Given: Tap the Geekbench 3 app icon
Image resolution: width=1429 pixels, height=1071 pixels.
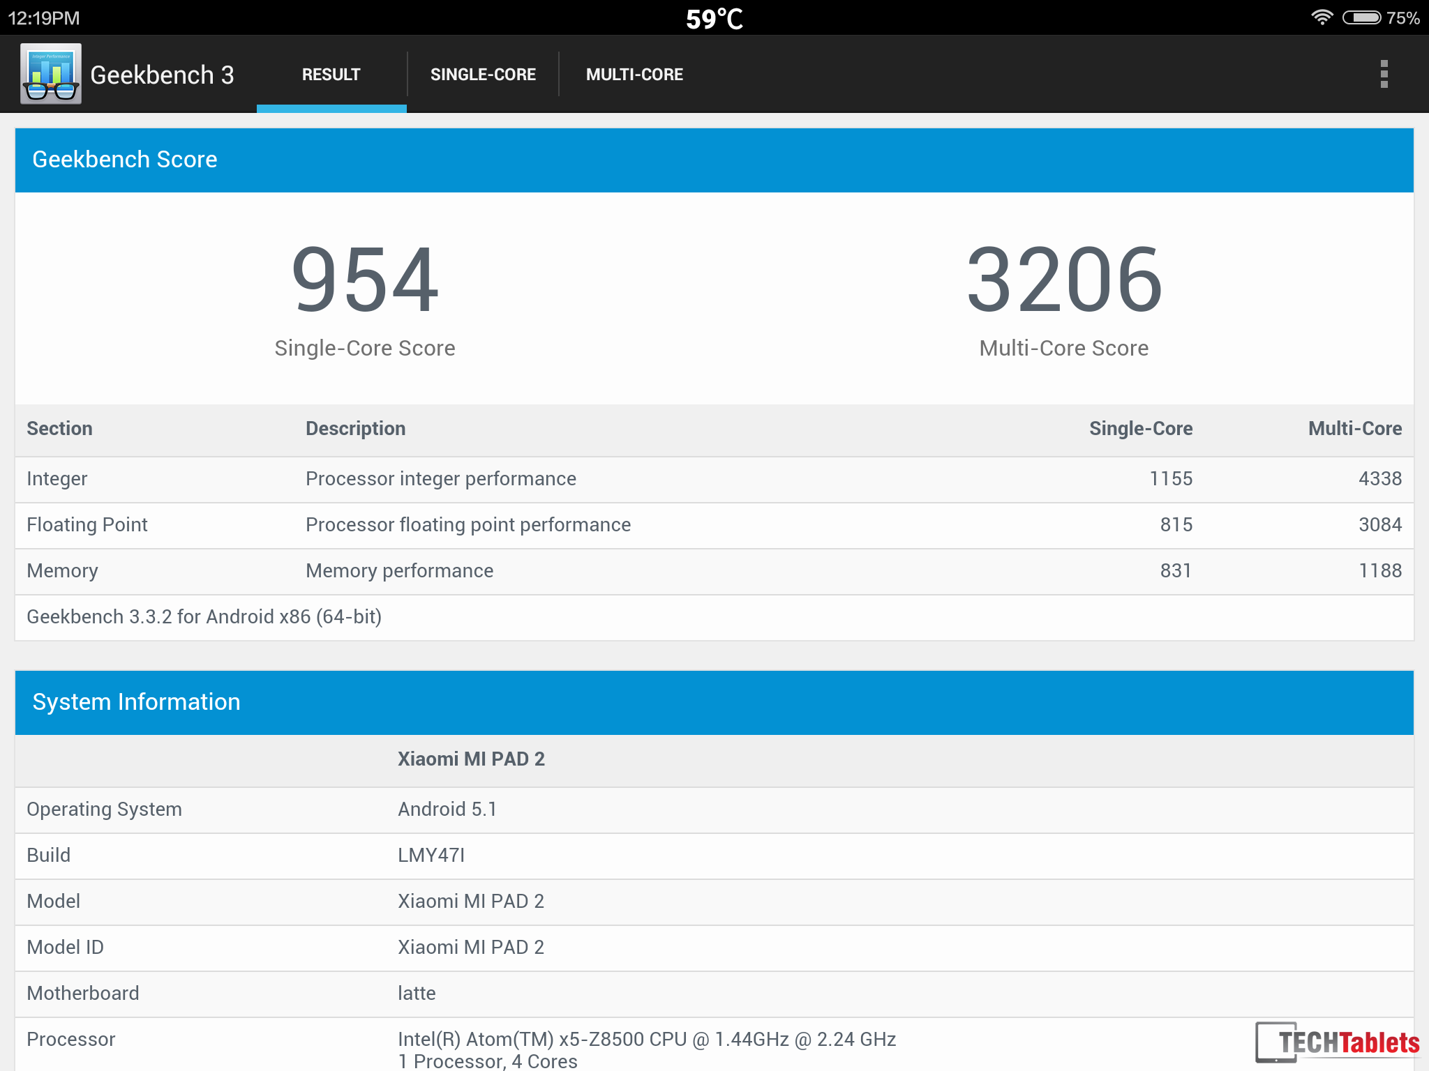Looking at the screenshot, I should 51,74.
